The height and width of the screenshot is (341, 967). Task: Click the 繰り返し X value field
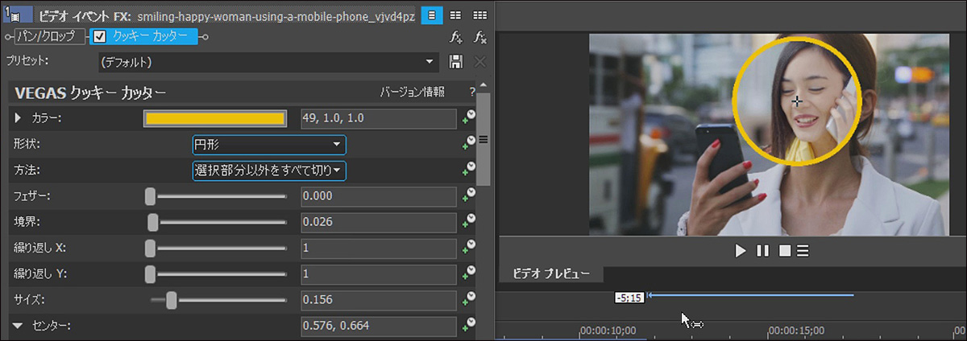pos(379,248)
